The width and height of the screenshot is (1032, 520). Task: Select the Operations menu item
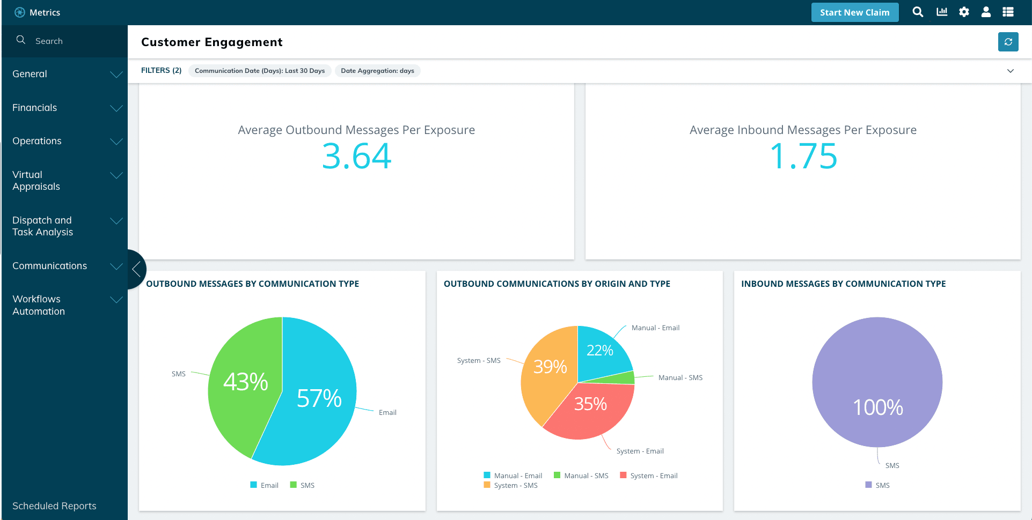pos(36,141)
